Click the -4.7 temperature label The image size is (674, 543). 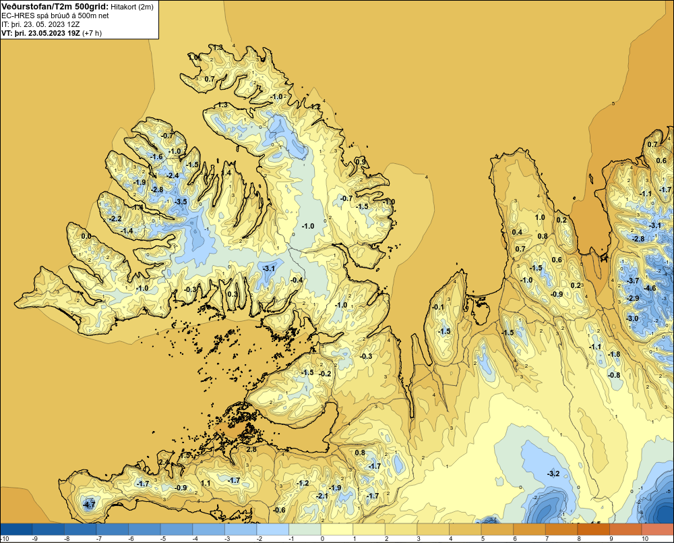click(x=89, y=505)
